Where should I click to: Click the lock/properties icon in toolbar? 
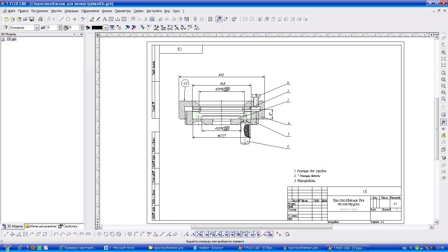(234, 19)
